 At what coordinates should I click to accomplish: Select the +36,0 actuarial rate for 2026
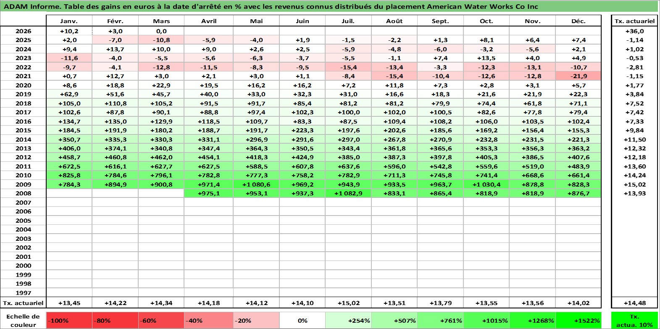pos(634,31)
